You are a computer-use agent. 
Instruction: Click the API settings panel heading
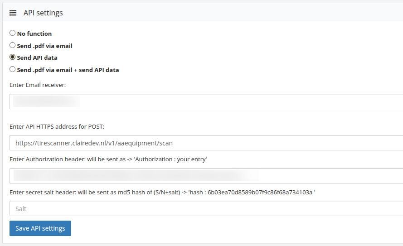point(43,13)
